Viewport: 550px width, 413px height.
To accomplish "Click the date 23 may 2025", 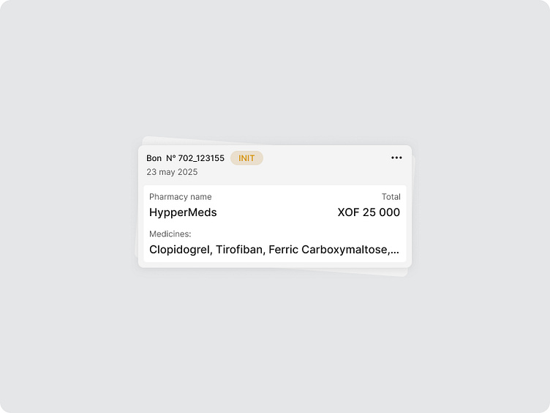I will pos(172,172).
